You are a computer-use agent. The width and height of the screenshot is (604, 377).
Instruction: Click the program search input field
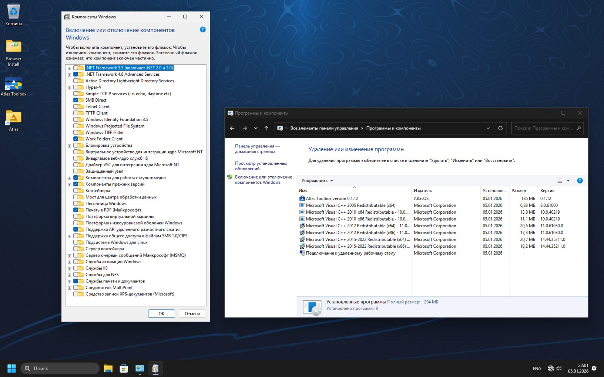[x=543, y=128]
